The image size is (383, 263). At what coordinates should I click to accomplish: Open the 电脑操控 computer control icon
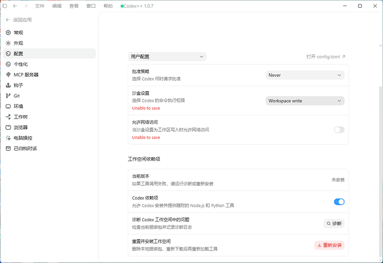pyautogui.click(x=8, y=138)
